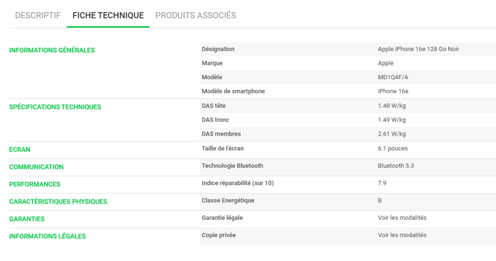Click the Informations Générales section heading
The height and width of the screenshot is (261, 496).
pyautogui.click(x=52, y=50)
